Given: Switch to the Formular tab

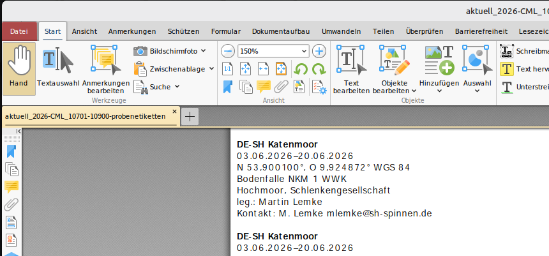Looking at the screenshot, I should pos(226,31).
